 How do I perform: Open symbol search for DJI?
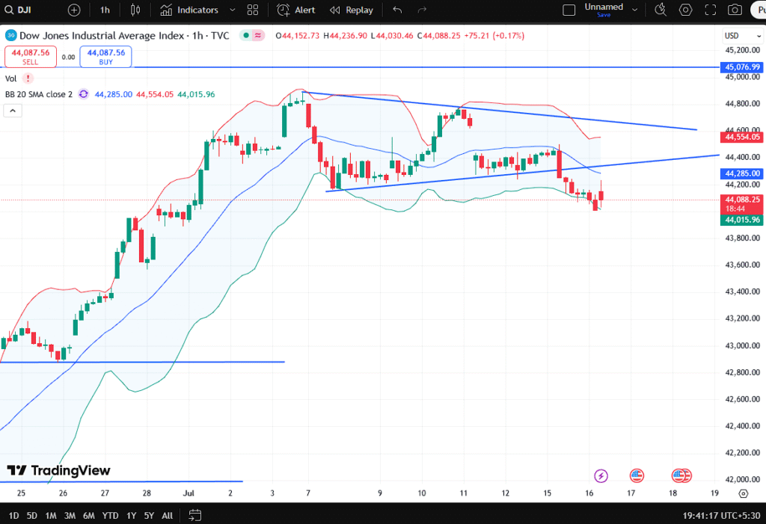click(18, 10)
